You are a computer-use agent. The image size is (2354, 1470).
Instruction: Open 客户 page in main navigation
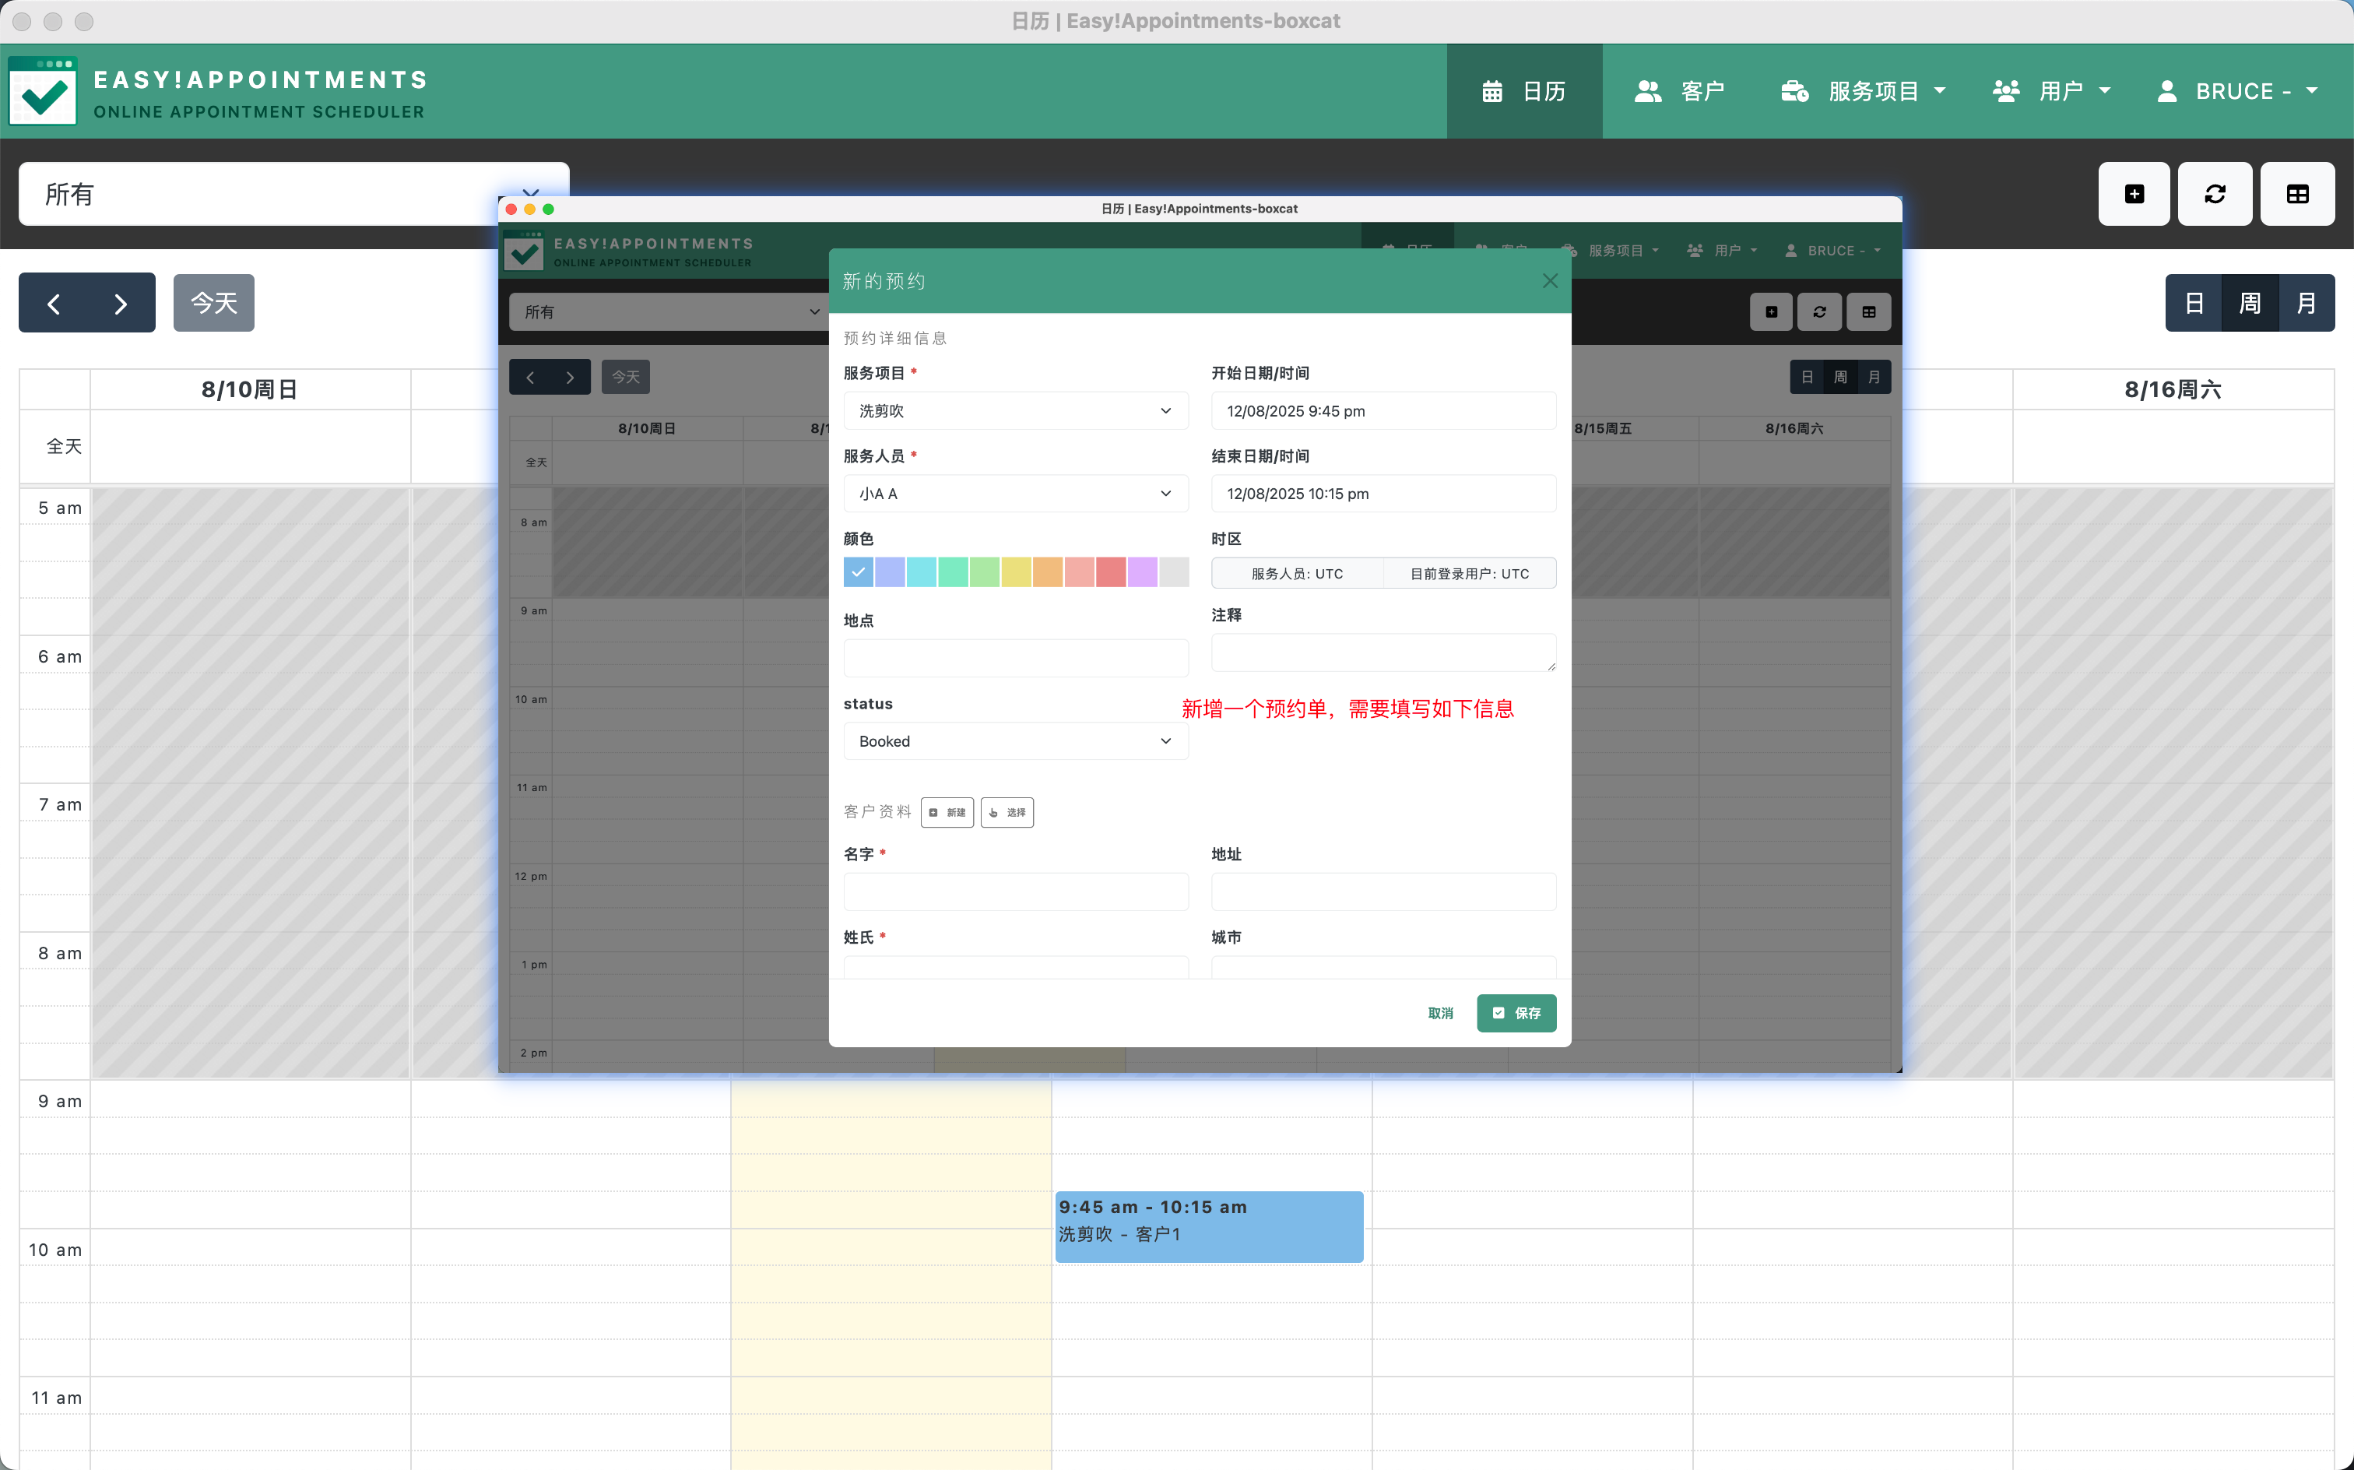(1680, 91)
